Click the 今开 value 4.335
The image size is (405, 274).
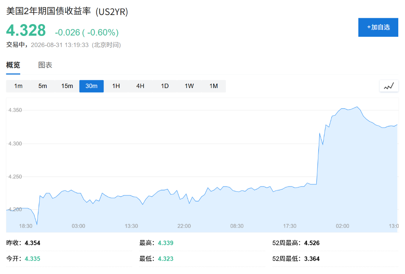(32, 259)
